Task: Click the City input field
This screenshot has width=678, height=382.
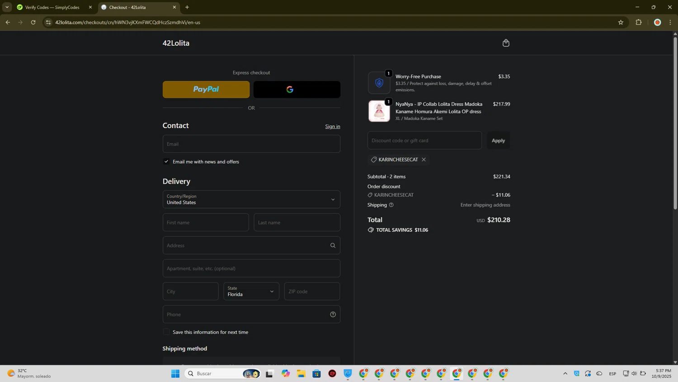Action: click(190, 291)
